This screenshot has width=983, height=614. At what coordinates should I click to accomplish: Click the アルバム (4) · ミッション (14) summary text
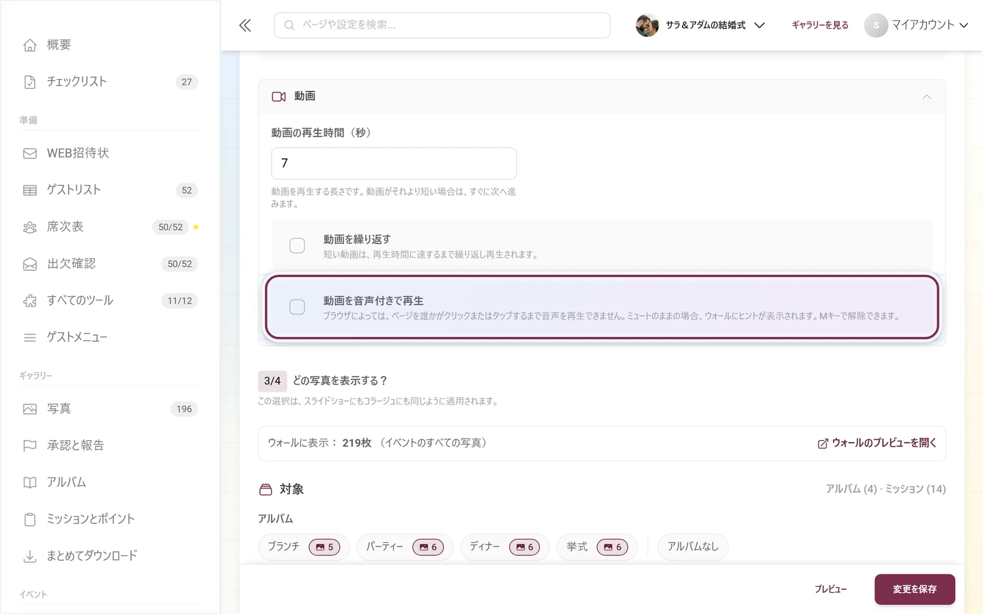[x=885, y=489]
